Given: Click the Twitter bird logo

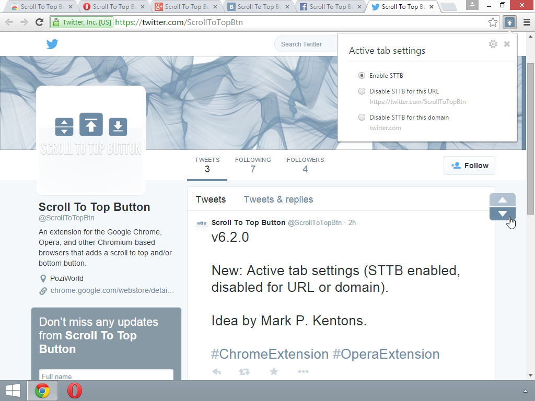Looking at the screenshot, I should (x=52, y=44).
